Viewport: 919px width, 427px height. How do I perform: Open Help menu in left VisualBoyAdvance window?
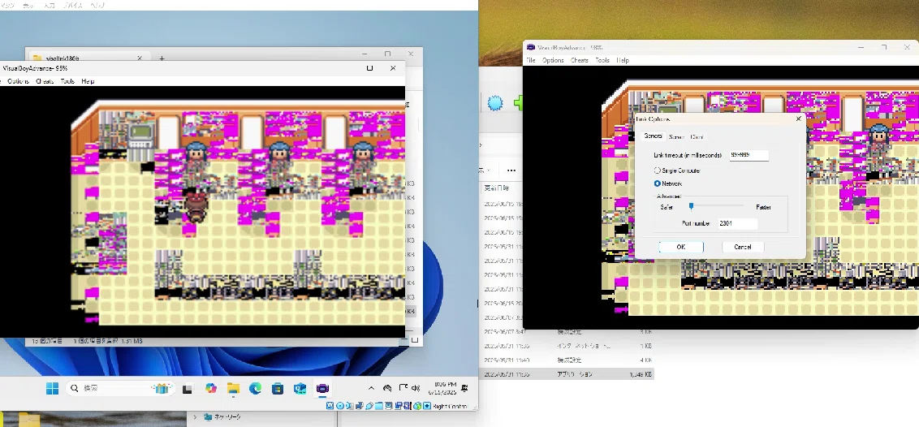[x=88, y=81]
